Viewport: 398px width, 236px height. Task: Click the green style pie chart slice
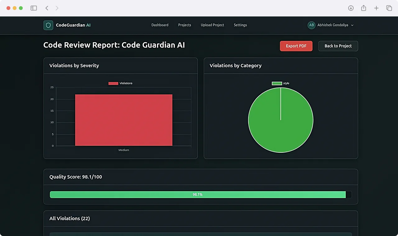(x=281, y=120)
